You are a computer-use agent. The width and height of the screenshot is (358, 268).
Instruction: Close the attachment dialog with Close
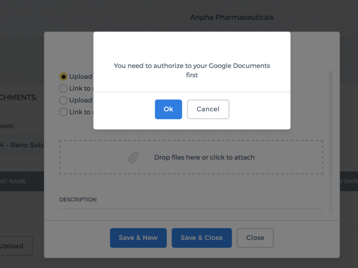[x=255, y=238]
